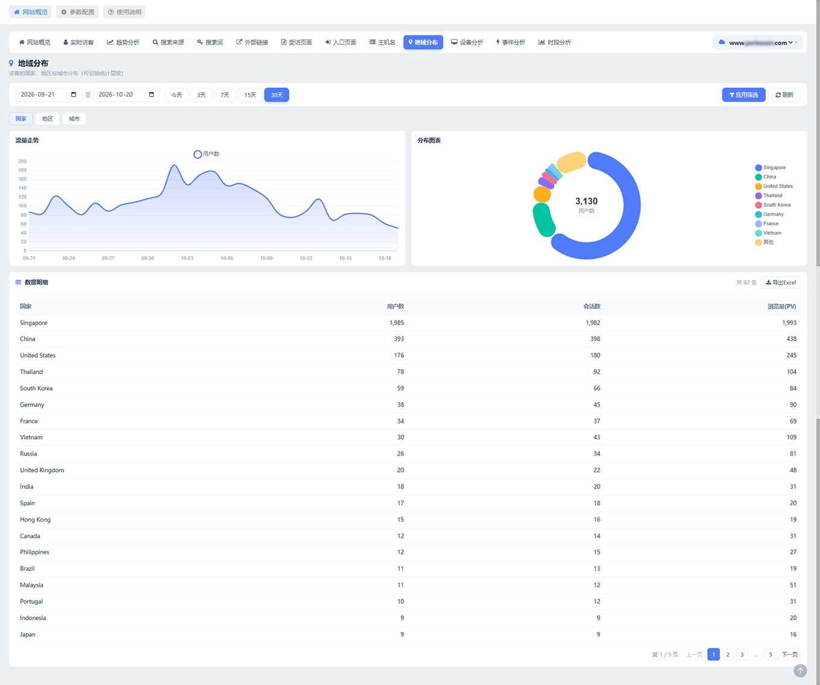Hide South Korea in the donut legend
This screenshot has width=820, height=685.
(x=773, y=205)
